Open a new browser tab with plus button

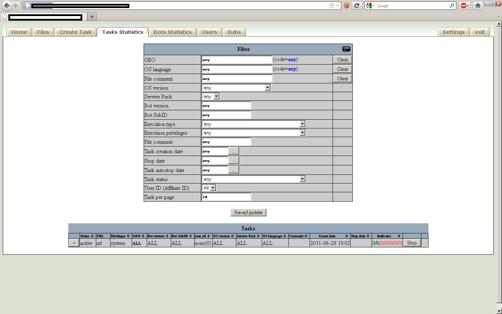(92, 17)
